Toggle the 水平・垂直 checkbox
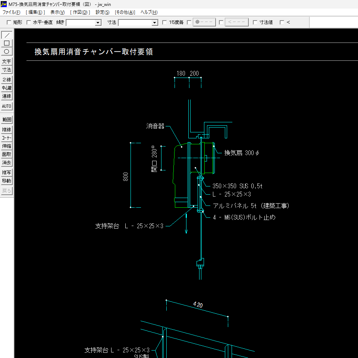The height and width of the screenshot is (358, 358). [29, 22]
